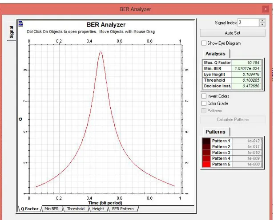Click the Pattern 1 value 1e-012
This screenshot has width=274, height=220.
[247, 141]
